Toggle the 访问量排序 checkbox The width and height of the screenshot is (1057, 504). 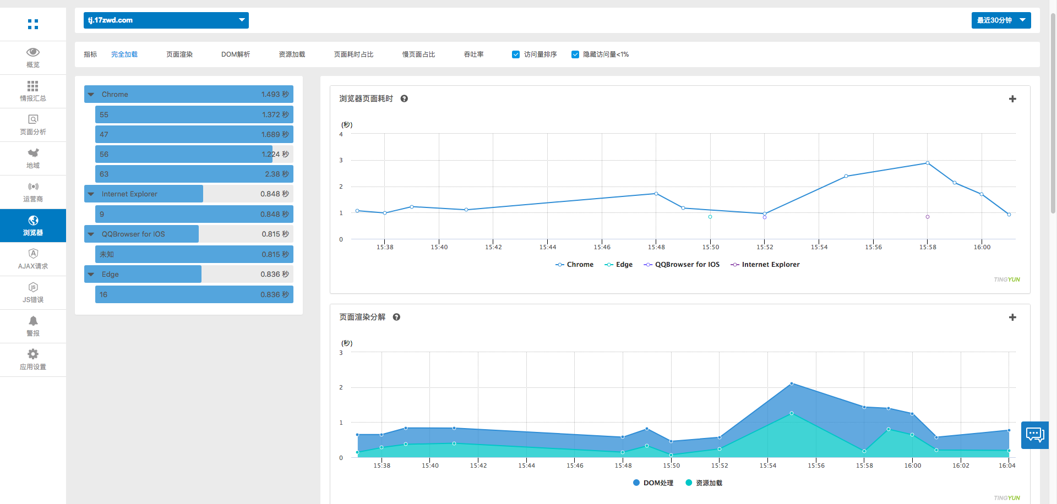(516, 54)
